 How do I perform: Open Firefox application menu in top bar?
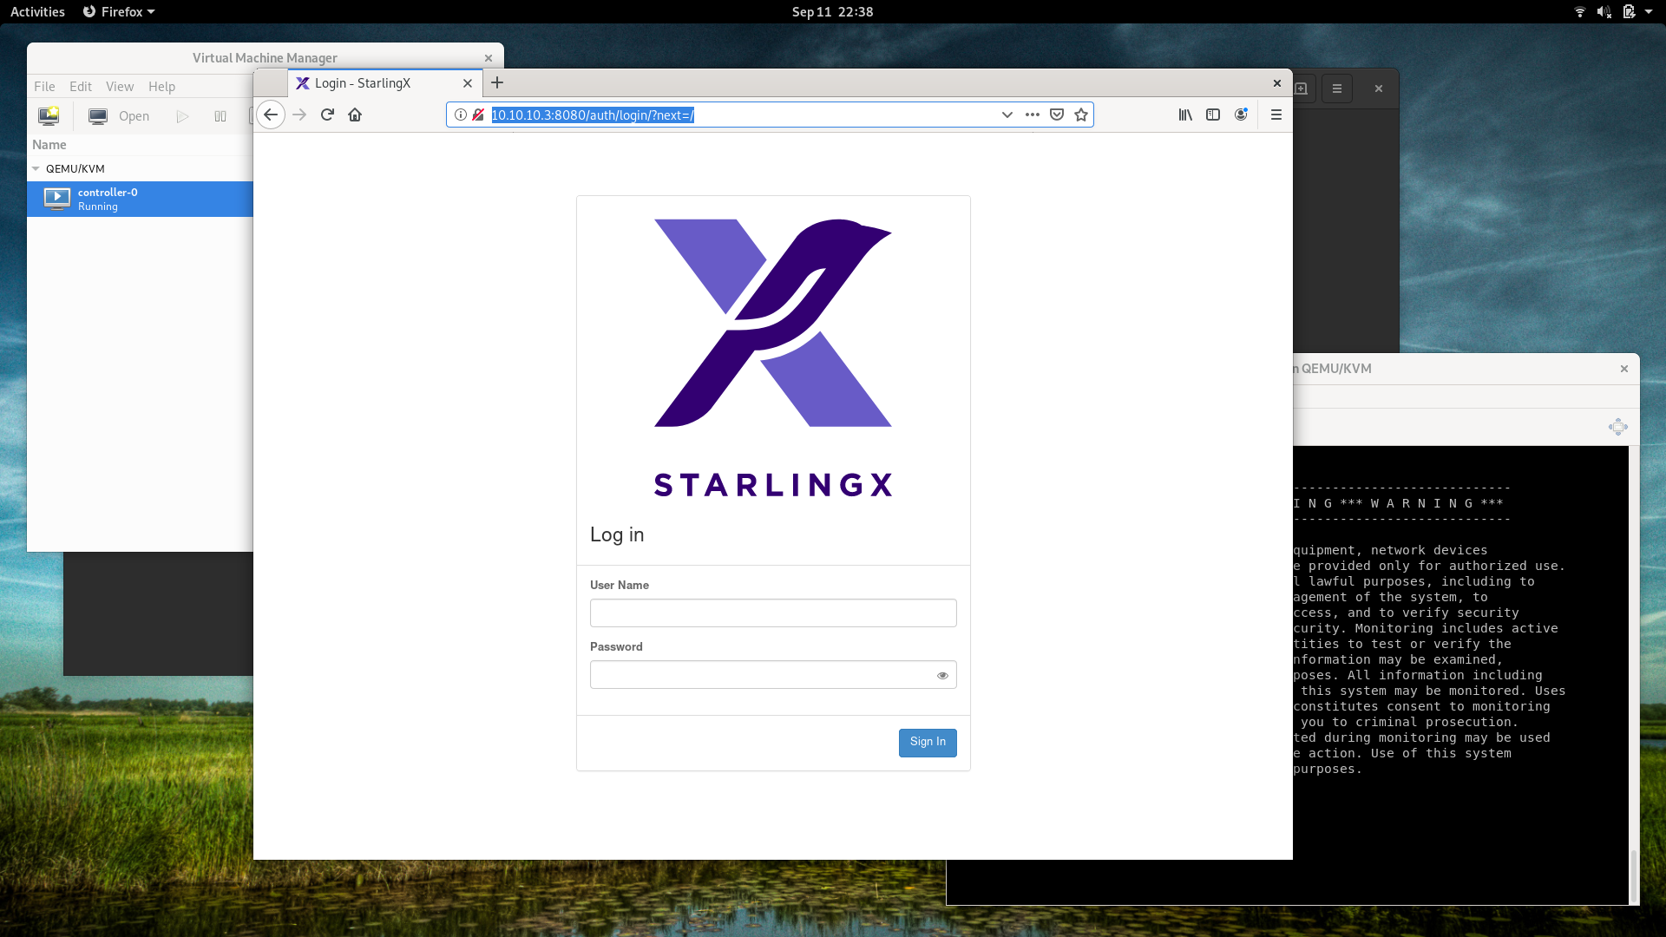tap(118, 11)
